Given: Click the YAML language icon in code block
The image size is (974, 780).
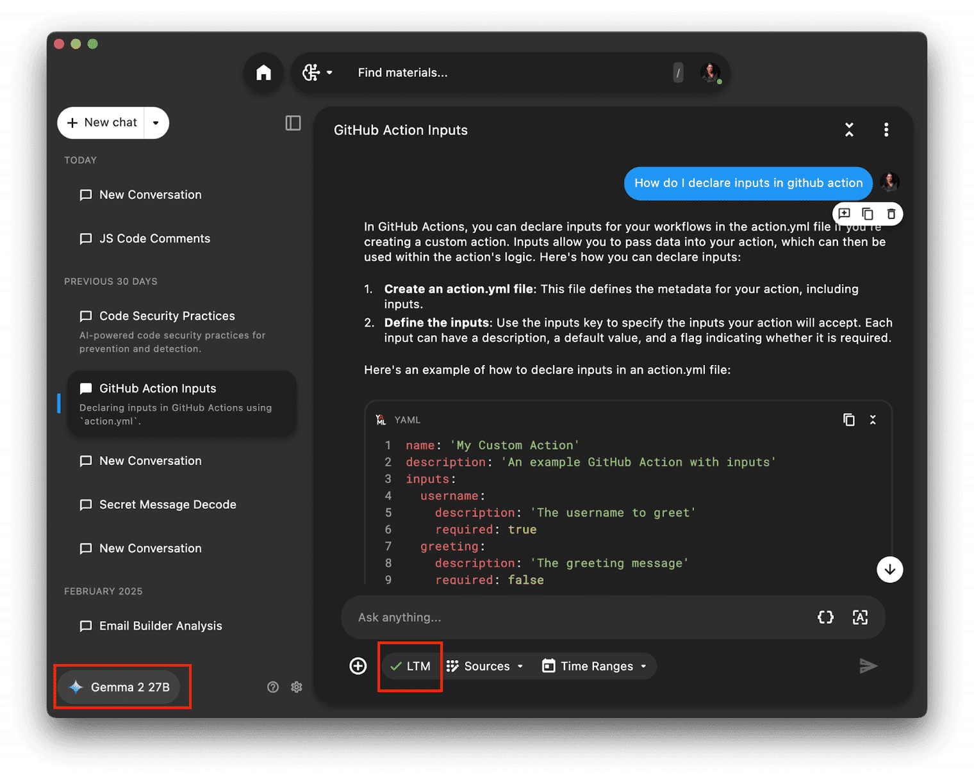Looking at the screenshot, I should click(381, 420).
